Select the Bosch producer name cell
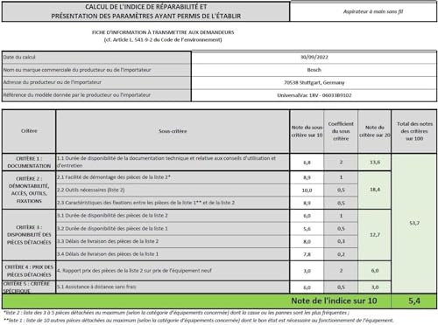 [x=314, y=70]
